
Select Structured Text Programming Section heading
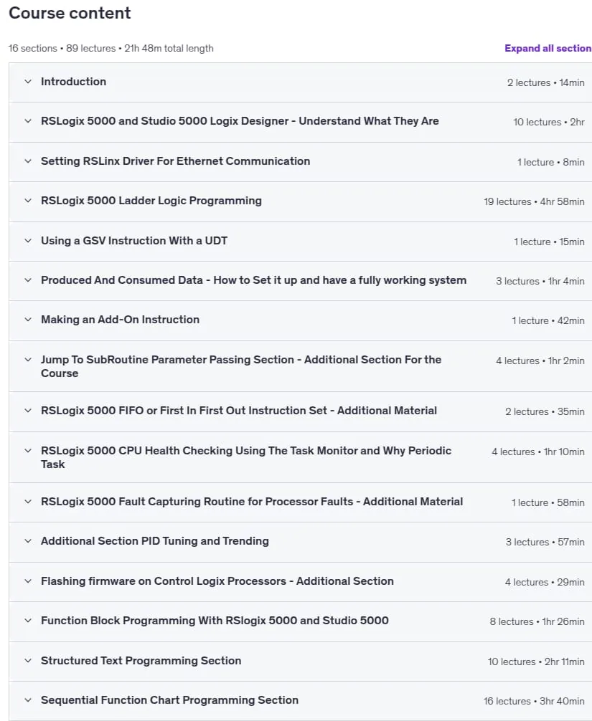pyautogui.click(x=141, y=661)
